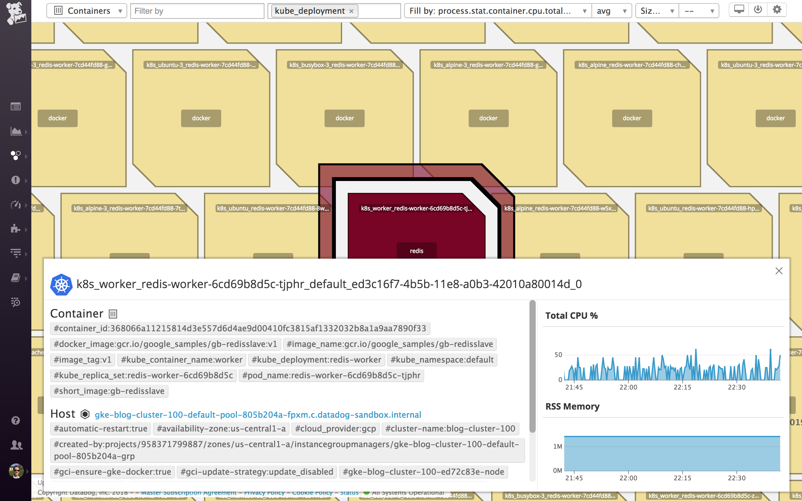This screenshot has width=802, height=501.
Task: Click the download data icon
Action: pos(758,10)
